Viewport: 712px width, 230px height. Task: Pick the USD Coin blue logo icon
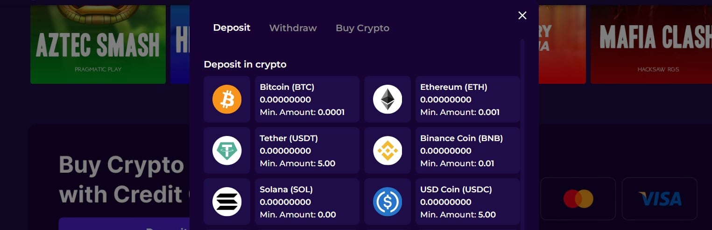(x=388, y=202)
